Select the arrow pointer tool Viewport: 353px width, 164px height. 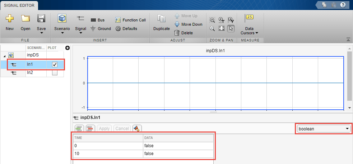231,29
